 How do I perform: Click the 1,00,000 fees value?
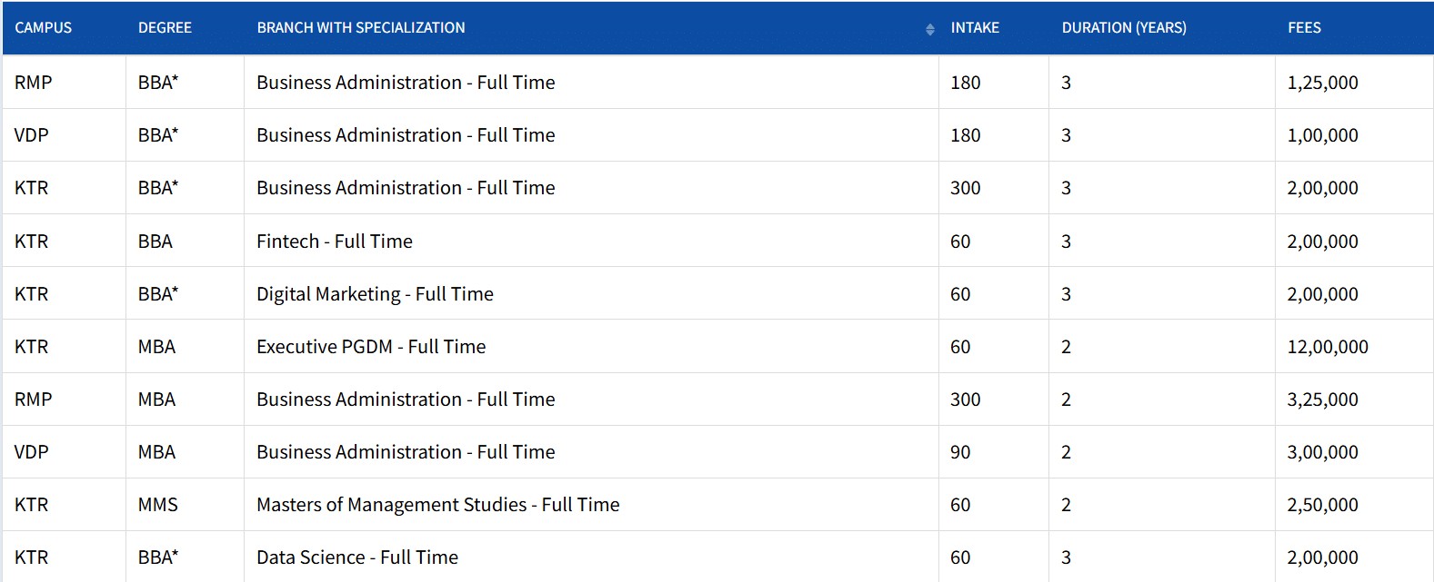(1322, 135)
